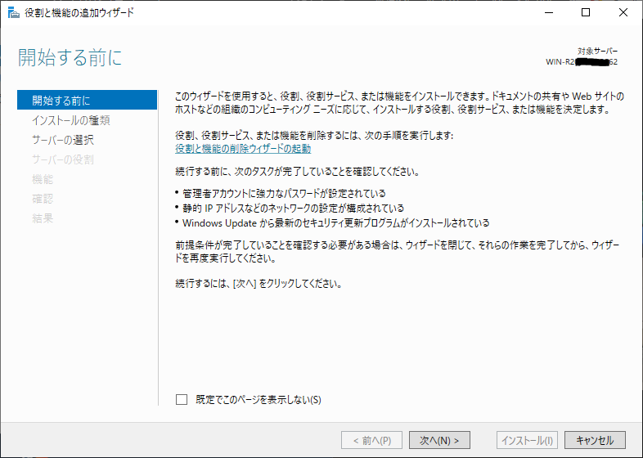The height and width of the screenshot is (458, 643).
Task: Click the Windows Update bullet text
Action: [336, 223]
